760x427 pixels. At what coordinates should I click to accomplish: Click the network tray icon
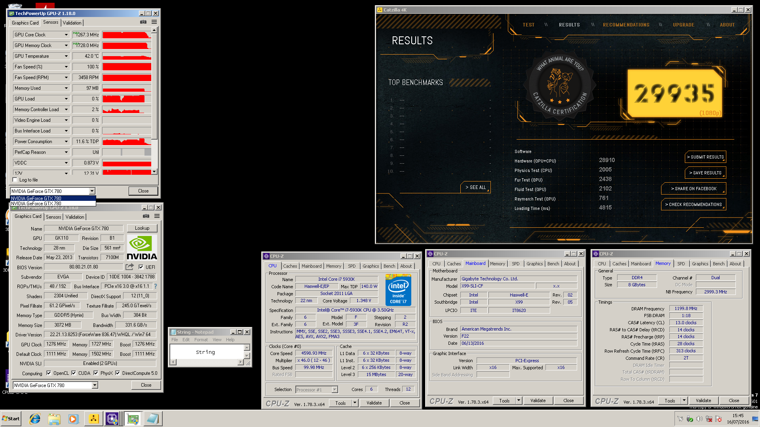(x=709, y=419)
